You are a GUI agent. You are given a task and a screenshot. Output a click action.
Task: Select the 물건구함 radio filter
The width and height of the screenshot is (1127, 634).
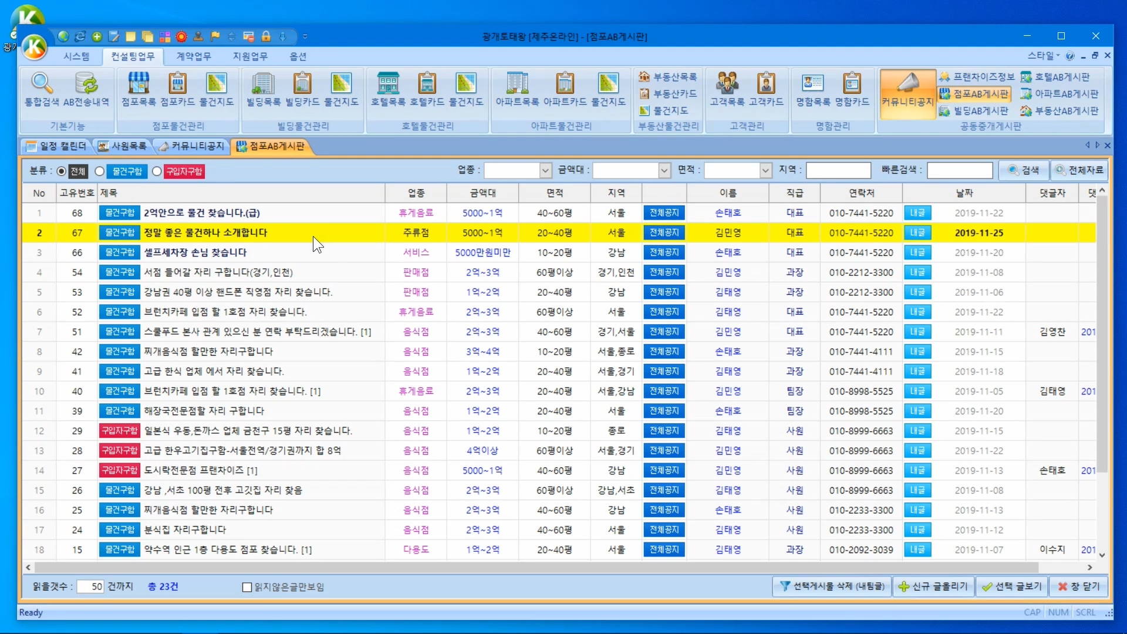[100, 171]
